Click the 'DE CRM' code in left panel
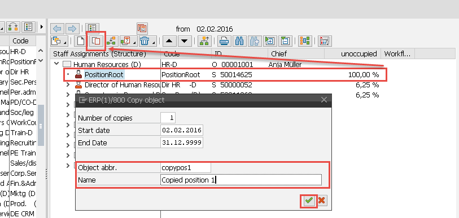Screen dimensions: 459x218 click(22, 213)
